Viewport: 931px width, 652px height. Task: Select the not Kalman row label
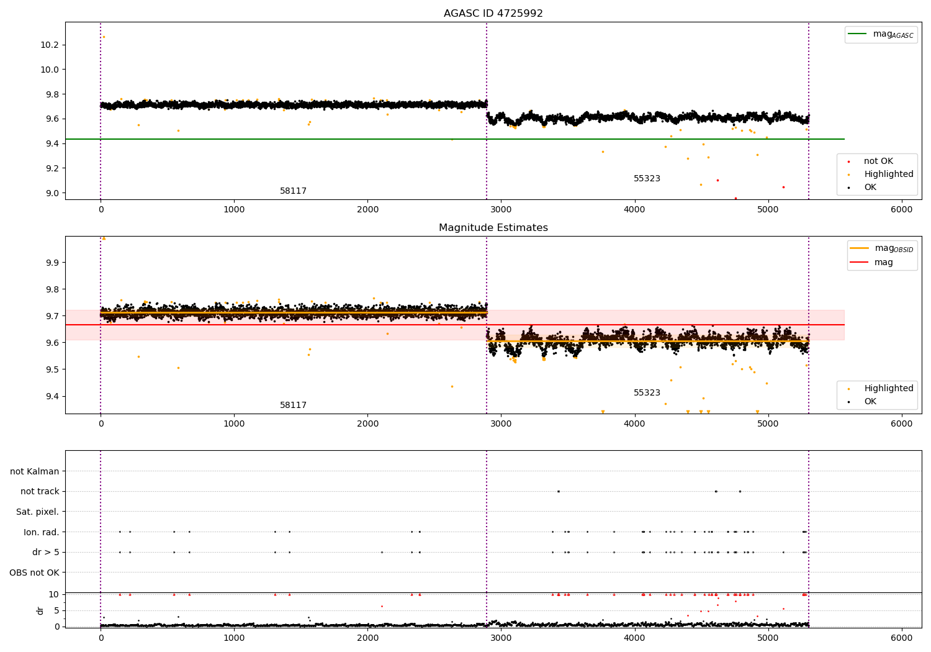click(35, 471)
